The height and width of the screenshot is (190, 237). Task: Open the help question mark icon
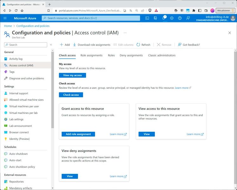coord(180,18)
